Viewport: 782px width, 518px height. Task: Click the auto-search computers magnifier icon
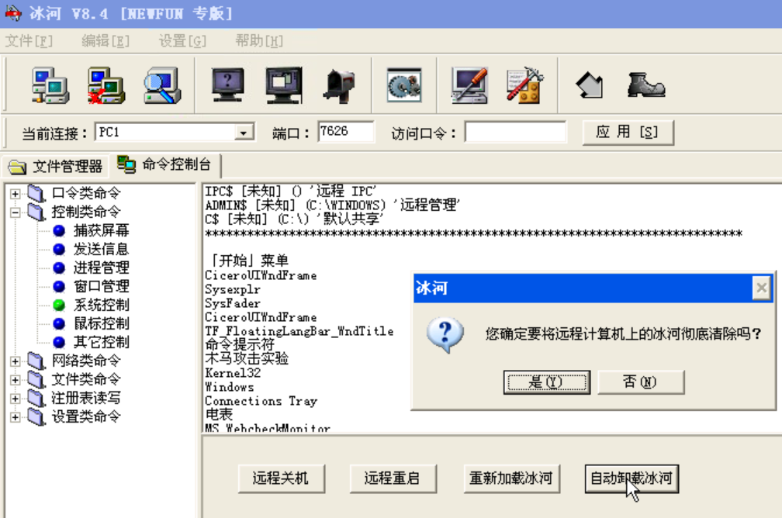[x=162, y=86]
